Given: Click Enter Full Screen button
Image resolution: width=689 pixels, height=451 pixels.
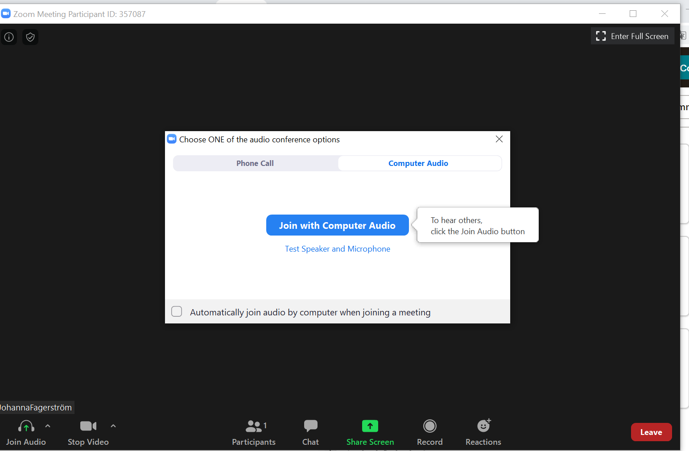Looking at the screenshot, I should click(632, 36).
